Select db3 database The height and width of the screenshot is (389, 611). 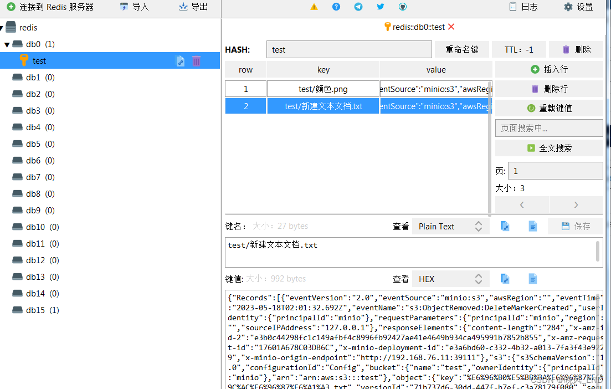(33, 111)
